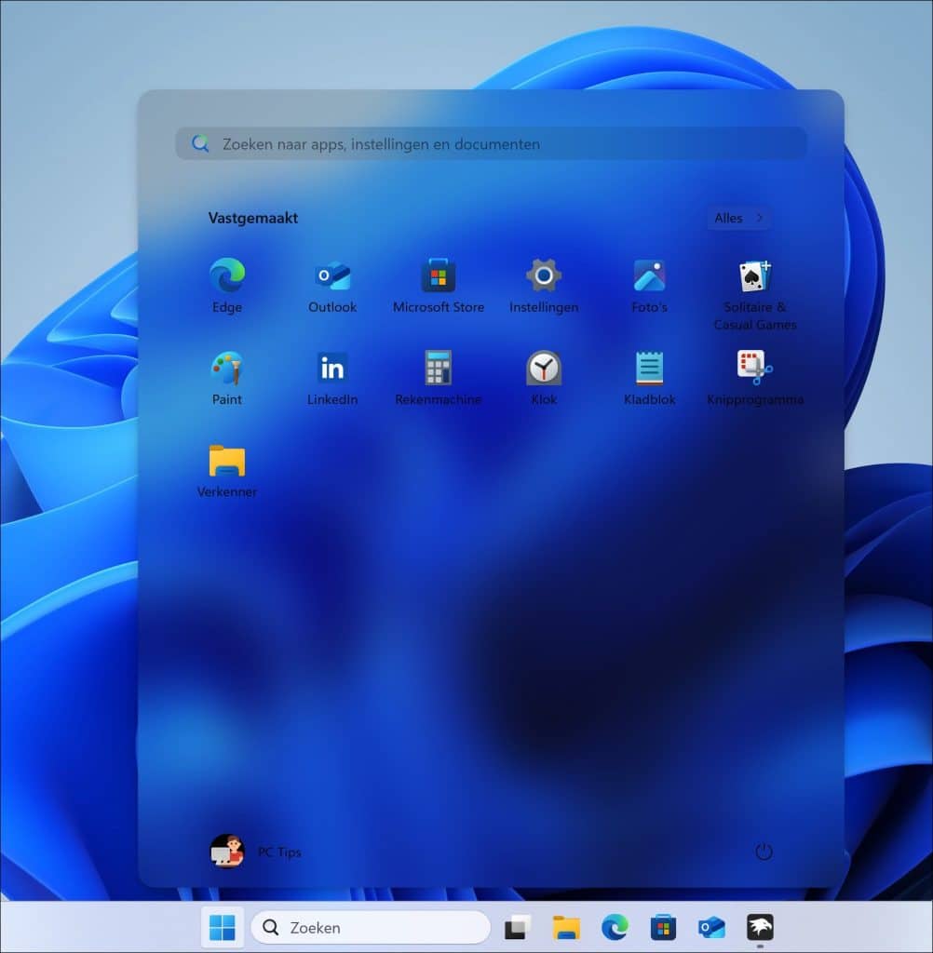Image resolution: width=933 pixels, height=953 pixels.
Task: Launch Outlook from the Start menu
Action: tap(332, 277)
